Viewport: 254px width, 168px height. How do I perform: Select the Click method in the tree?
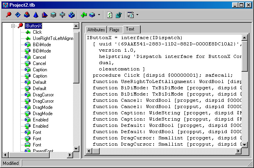pos(37,32)
